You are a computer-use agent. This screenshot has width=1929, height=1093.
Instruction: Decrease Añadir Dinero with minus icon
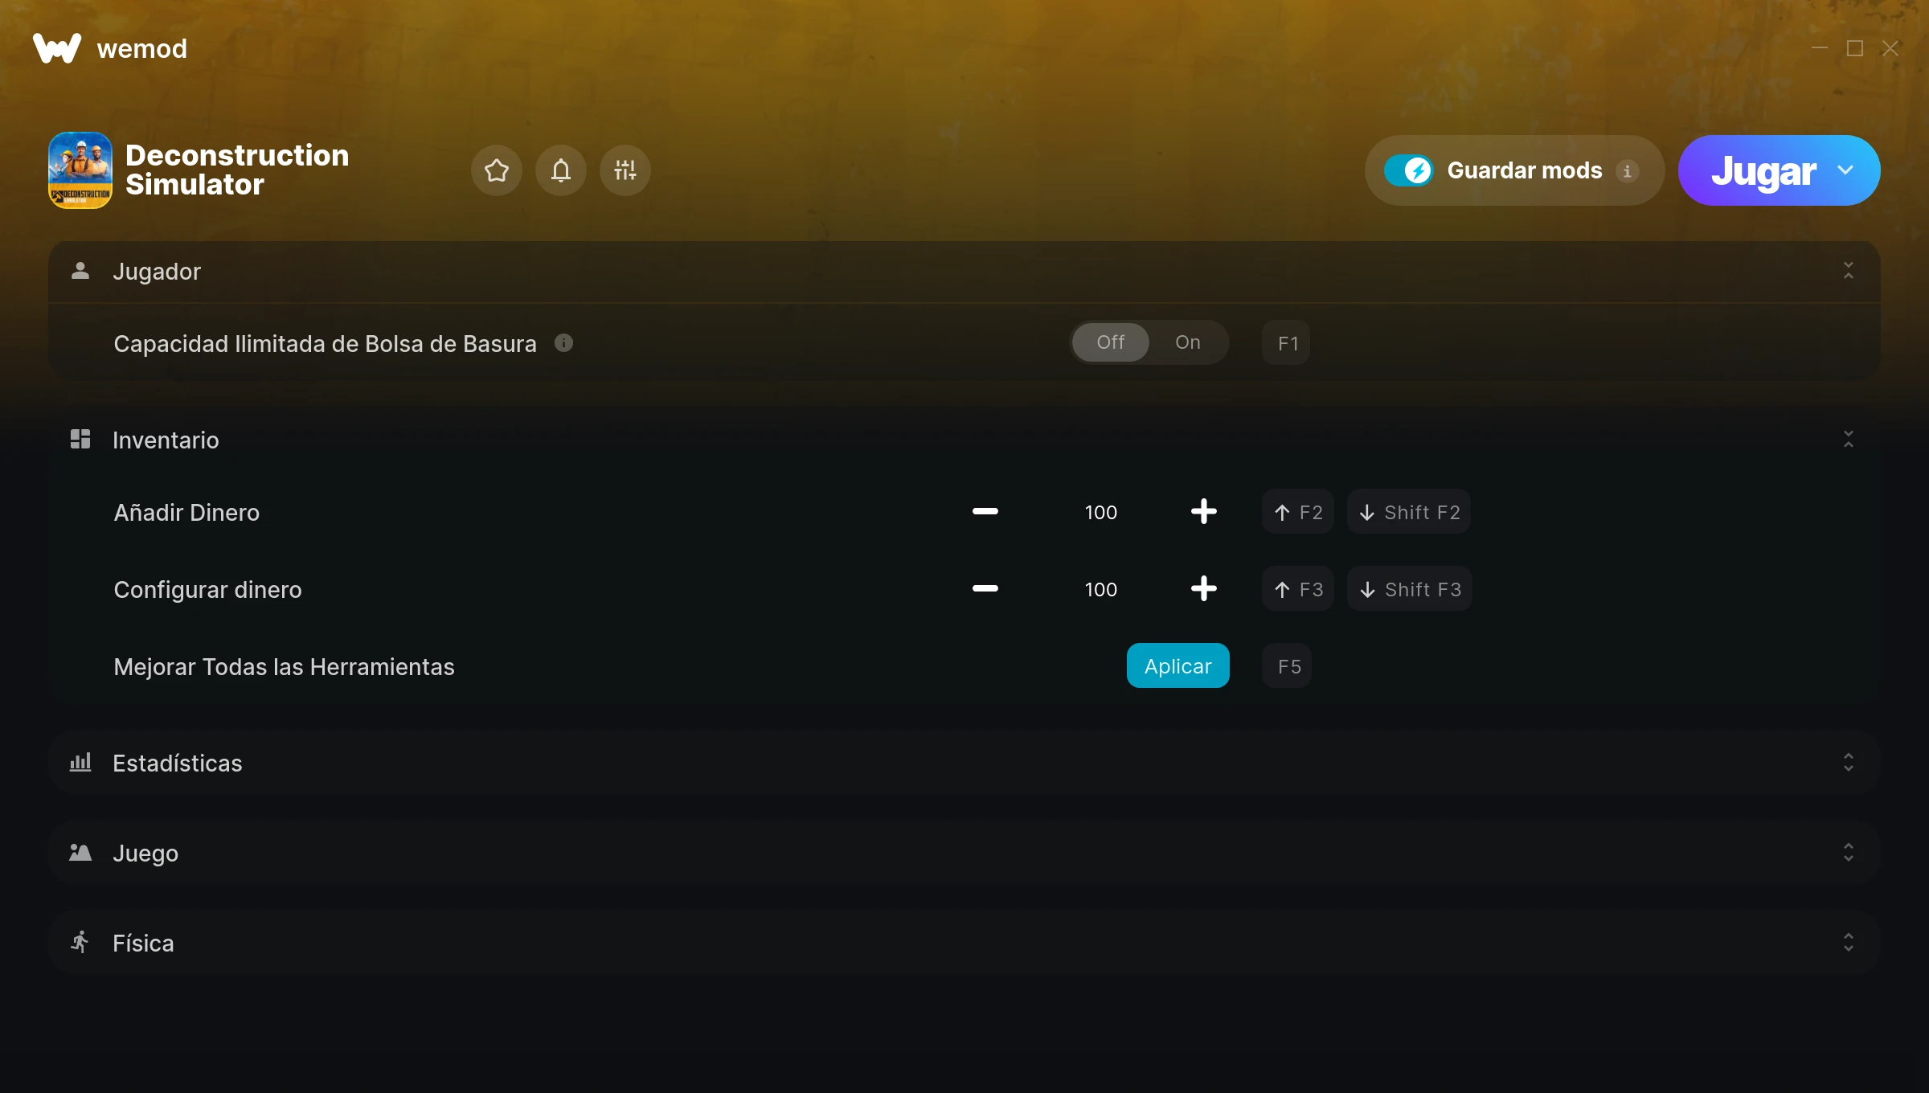[x=985, y=511]
